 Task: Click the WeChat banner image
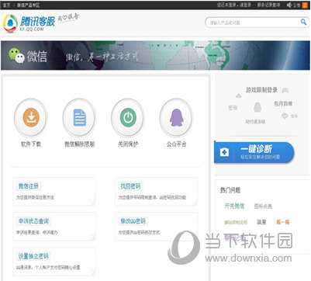pyautogui.click(x=155, y=55)
